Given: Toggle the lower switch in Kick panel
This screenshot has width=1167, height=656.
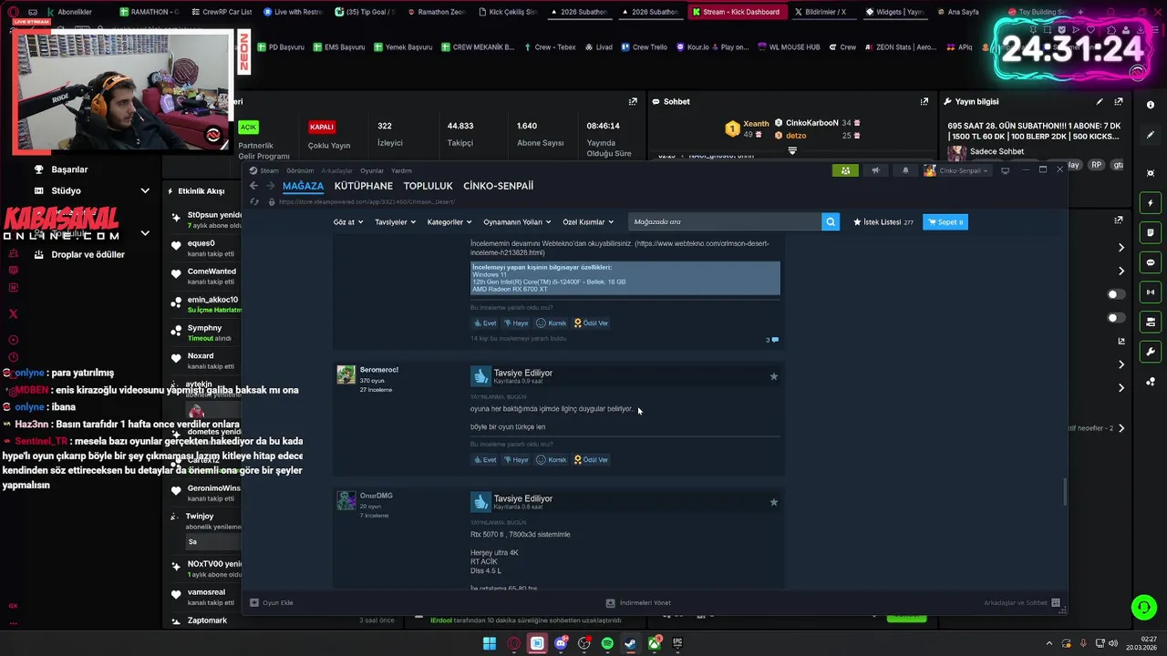Looking at the screenshot, I should pyautogui.click(x=1116, y=318).
